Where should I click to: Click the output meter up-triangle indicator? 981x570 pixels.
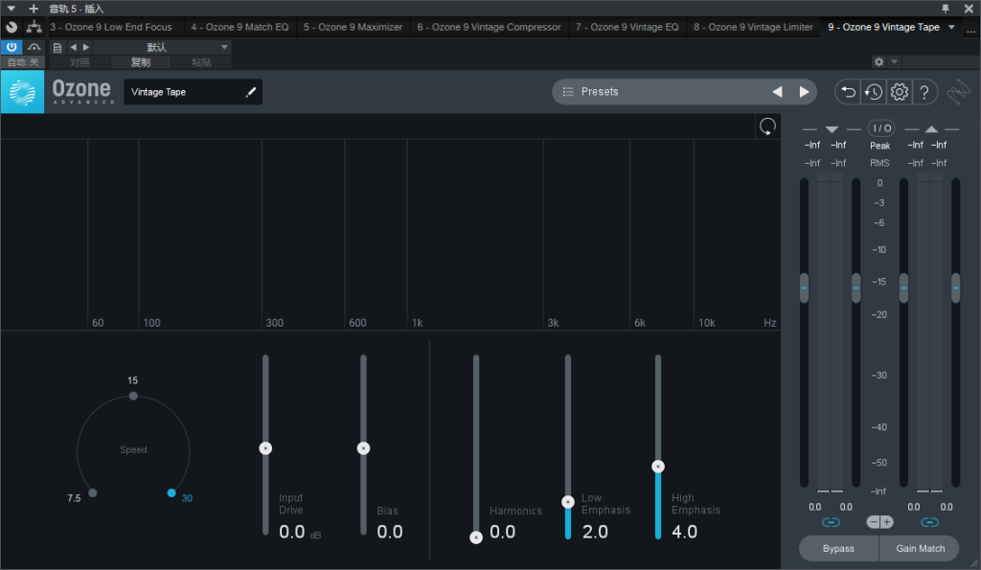[931, 129]
